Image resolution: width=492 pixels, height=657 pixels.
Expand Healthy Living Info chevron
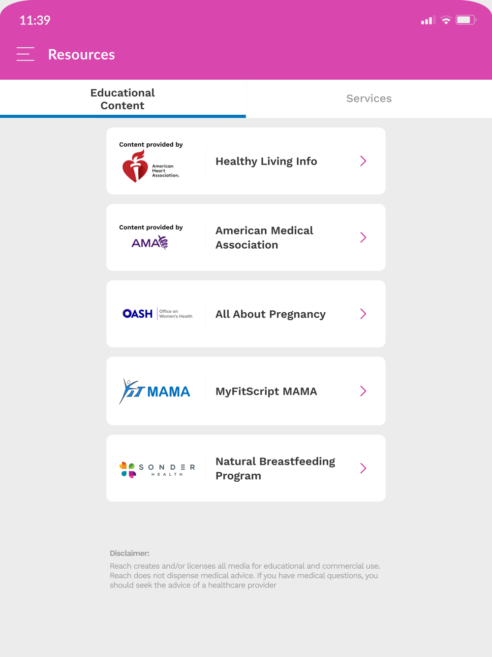[363, 161]
